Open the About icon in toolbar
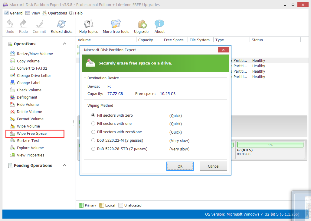The width and height of the screenshot is (311, 221). pos(159,24)
